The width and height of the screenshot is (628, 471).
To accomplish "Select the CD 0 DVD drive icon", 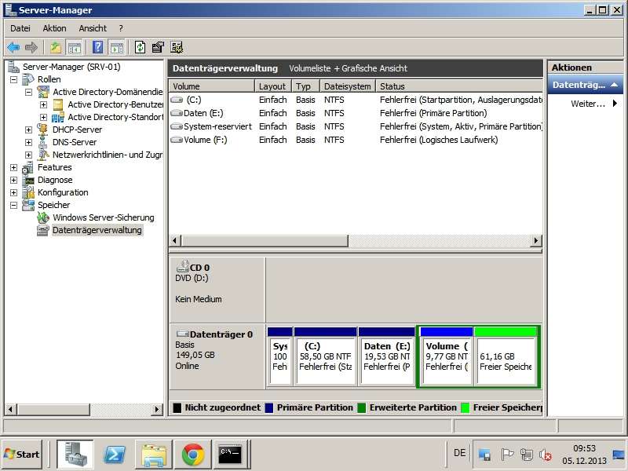I will point(183,267).
